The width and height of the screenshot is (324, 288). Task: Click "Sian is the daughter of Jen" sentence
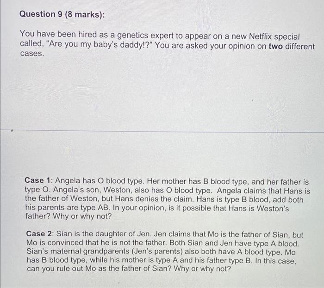click(104, 234)
